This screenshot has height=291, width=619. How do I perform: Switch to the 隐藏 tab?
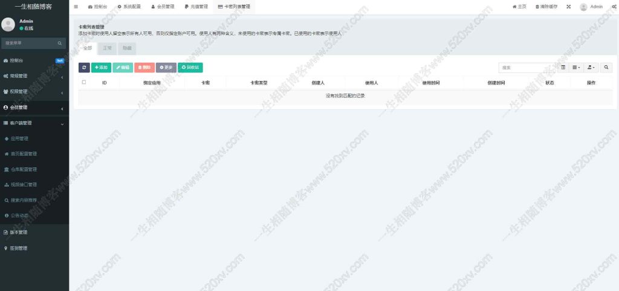[127, 48]
